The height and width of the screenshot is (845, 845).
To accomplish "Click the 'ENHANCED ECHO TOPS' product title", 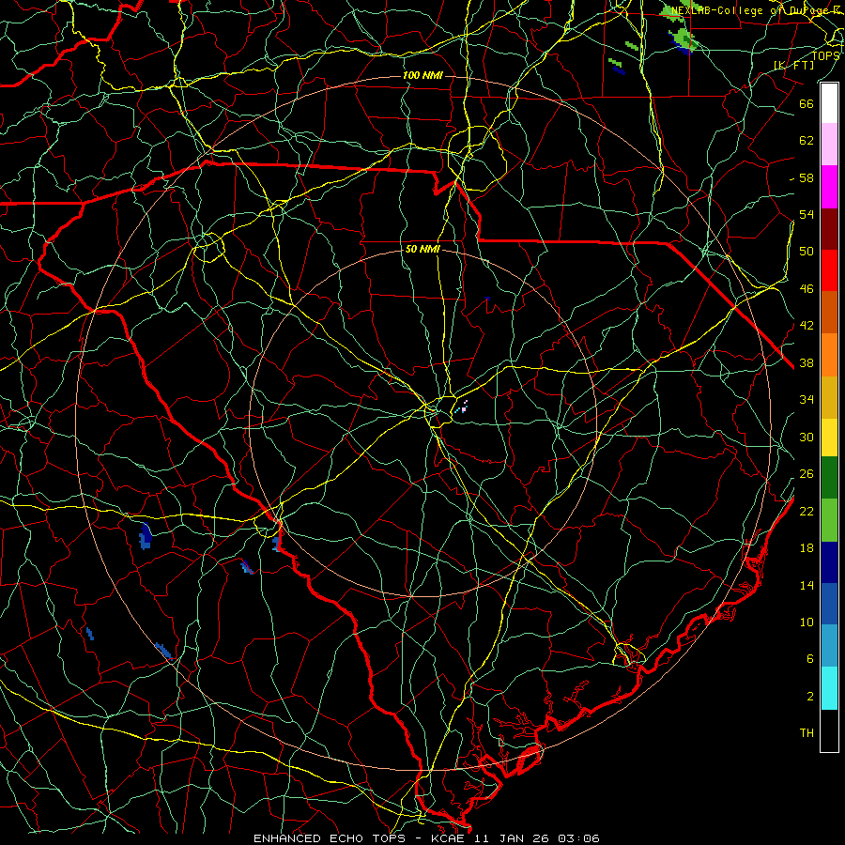I will point(330,838).
